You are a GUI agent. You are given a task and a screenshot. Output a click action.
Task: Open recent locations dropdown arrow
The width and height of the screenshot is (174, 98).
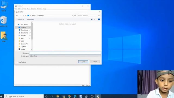click(23, 16)
